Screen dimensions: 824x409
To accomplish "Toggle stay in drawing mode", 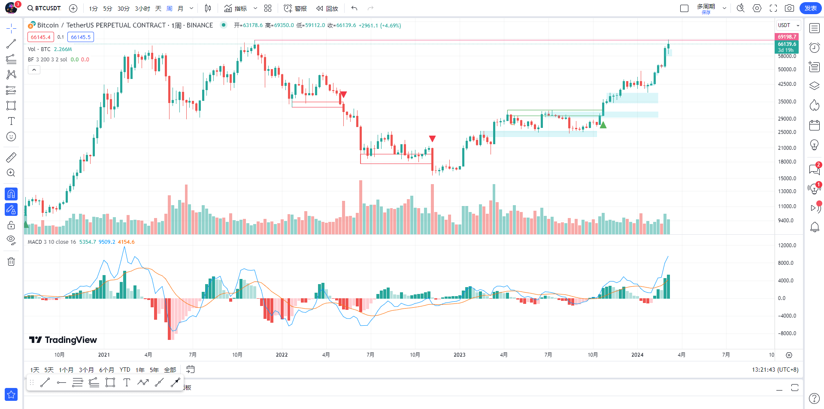I will (11, 209).
